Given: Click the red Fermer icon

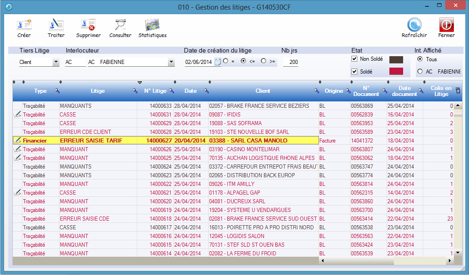Looking at the screenshot, I should point(446,25).
